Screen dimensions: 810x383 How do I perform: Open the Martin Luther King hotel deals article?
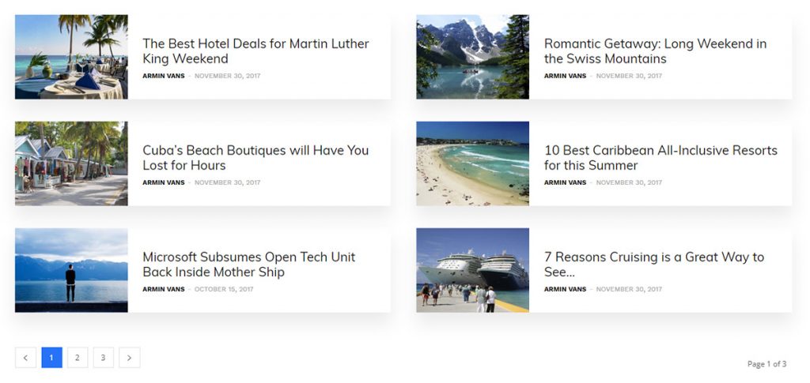tap(255, 51)
